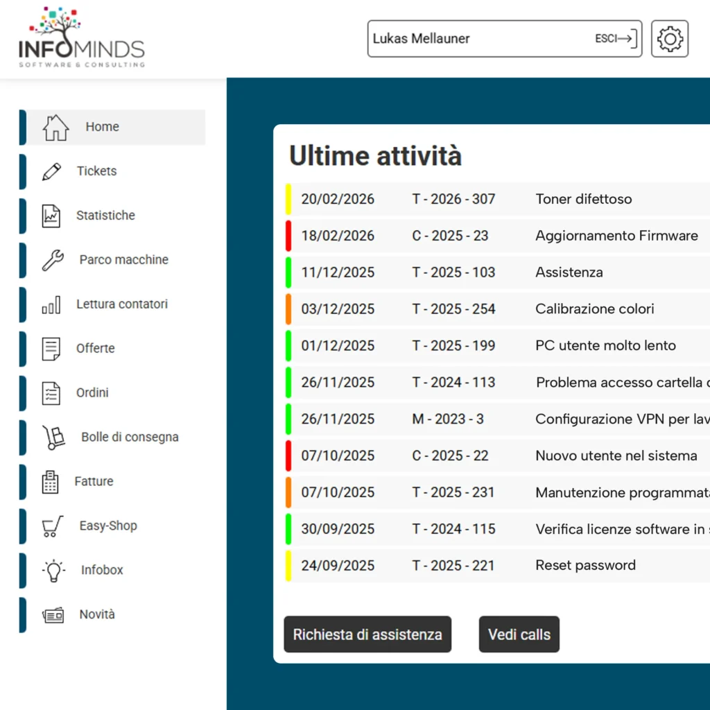Open Vedi calls
Viewport: 710px width, 710px height.
pyautogui.click(x=519, y=634)
